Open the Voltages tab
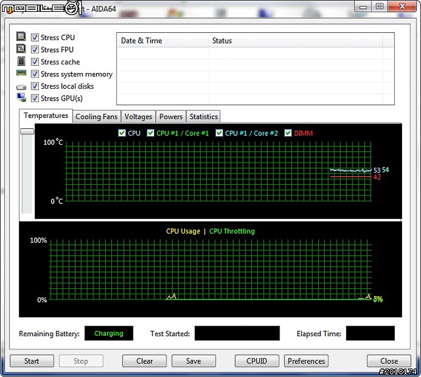The image size is (421, 377). (x=138, y=117)
